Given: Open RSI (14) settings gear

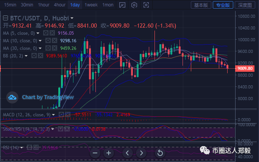Looking at the screenshot, I should pos(30,147).
